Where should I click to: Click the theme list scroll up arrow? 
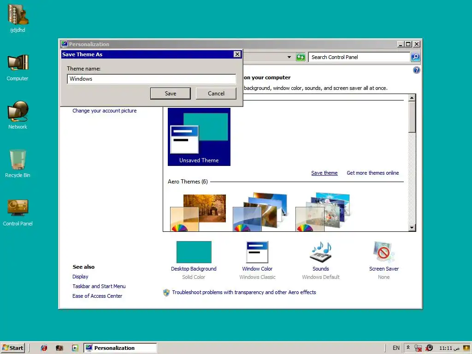tap(412, 98)
